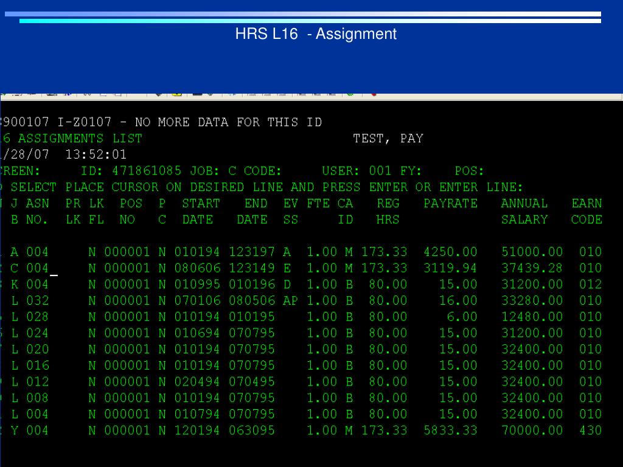Select end date 010195
Image resolution: width=623 pixels, height=467 pixels.
click(x=252, y=317)
